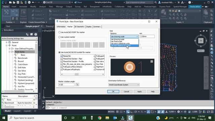Toggle polar tracking icon in status bar
This screenshot has height=121, width=215.
point(136,112)
